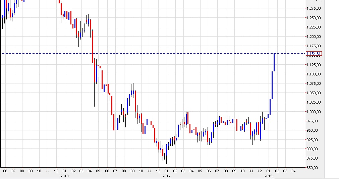Click the large red candle of April 2013
This screenshot has height=179, width=339.
[x=92, y=46]
